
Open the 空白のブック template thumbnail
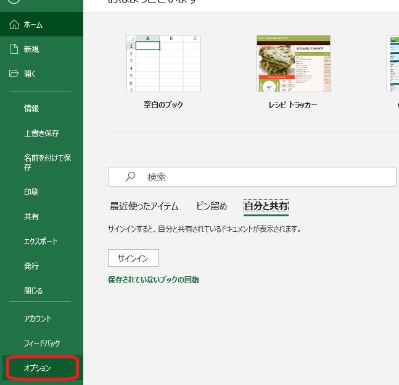click(x=163, y=64)
